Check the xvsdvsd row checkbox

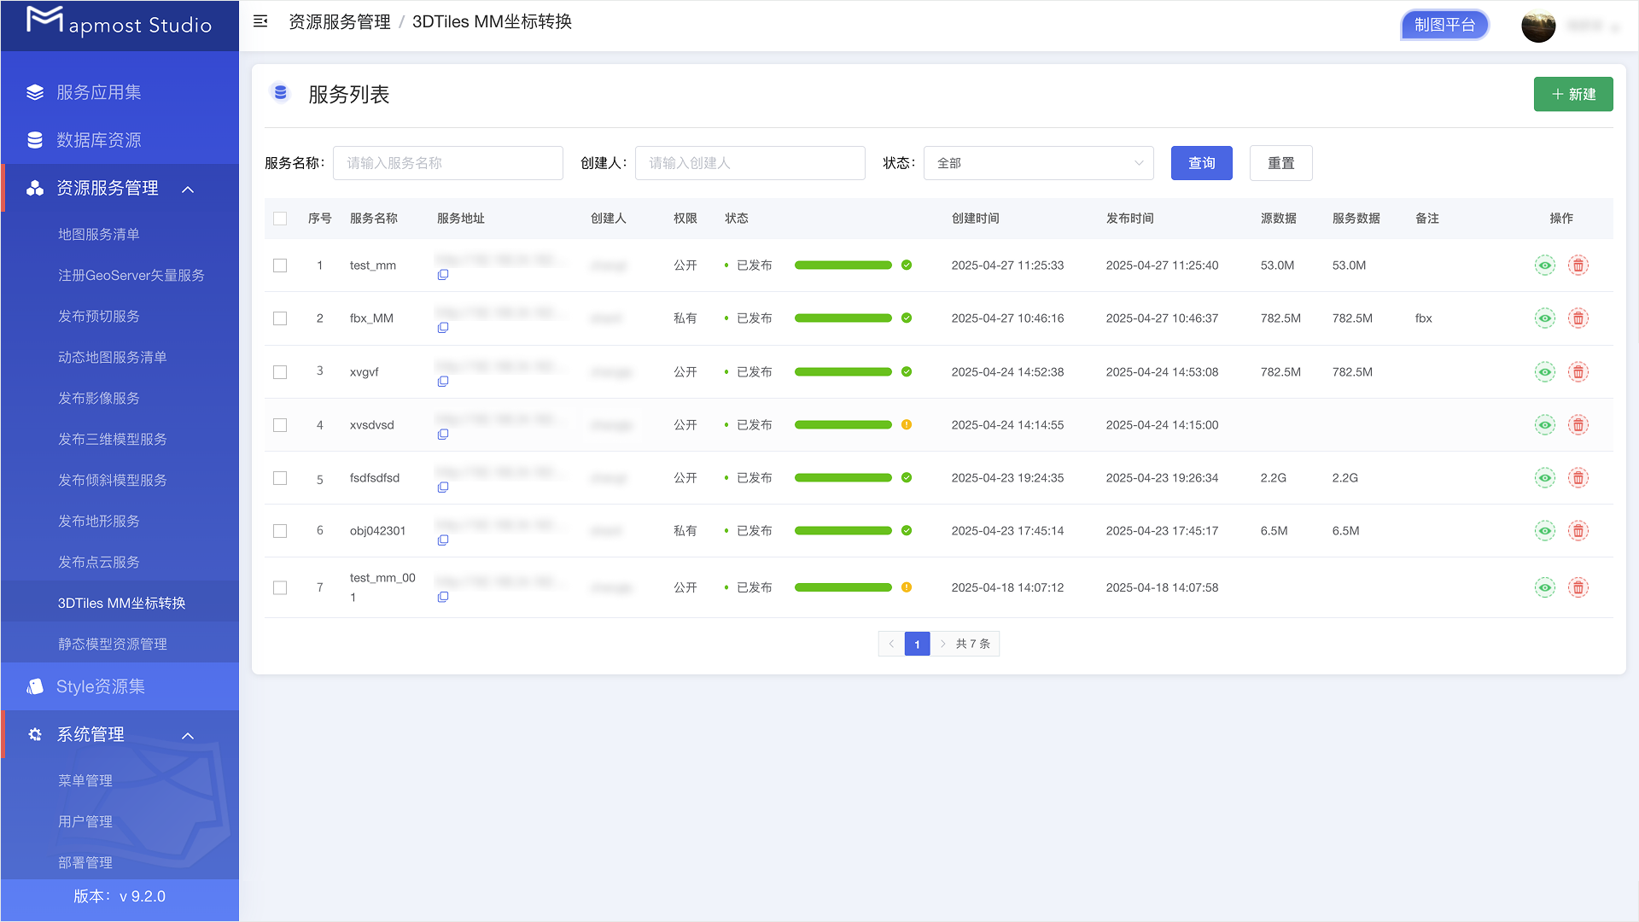pyautogui.click(x=280, y=425)
